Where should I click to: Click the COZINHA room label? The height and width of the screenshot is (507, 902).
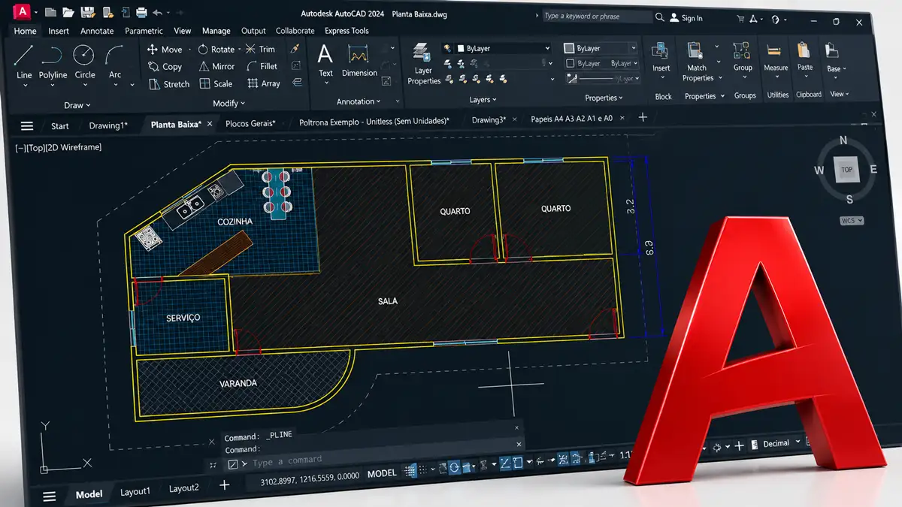pos(235,222)
